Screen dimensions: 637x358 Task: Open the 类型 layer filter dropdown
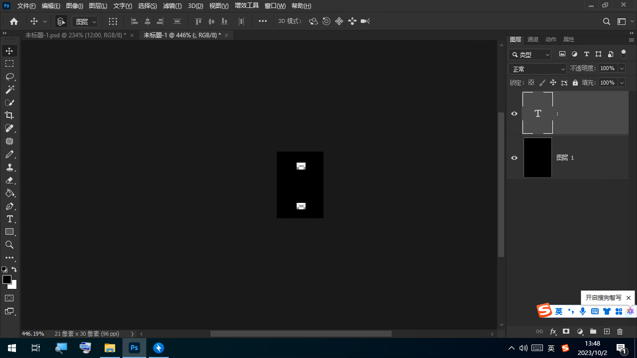click(530, 55)
